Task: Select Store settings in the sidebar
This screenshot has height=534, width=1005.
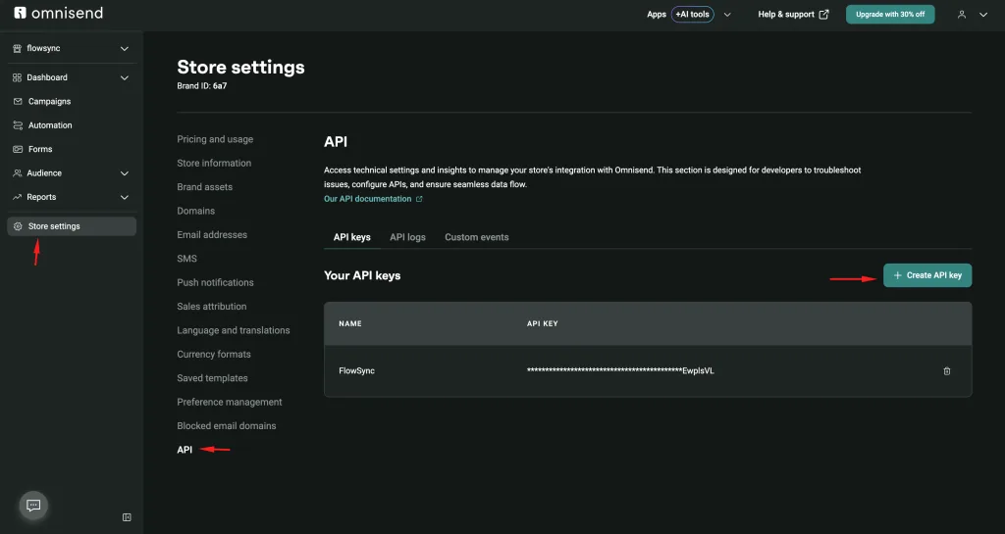Action: coord(72,226)
